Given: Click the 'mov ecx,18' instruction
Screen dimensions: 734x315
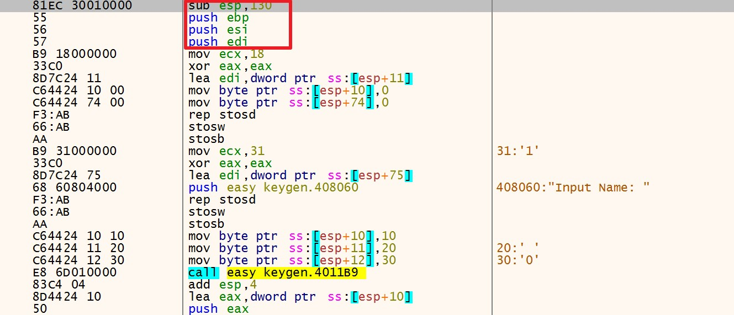Looking at the screenshot, I should (226, 54).
